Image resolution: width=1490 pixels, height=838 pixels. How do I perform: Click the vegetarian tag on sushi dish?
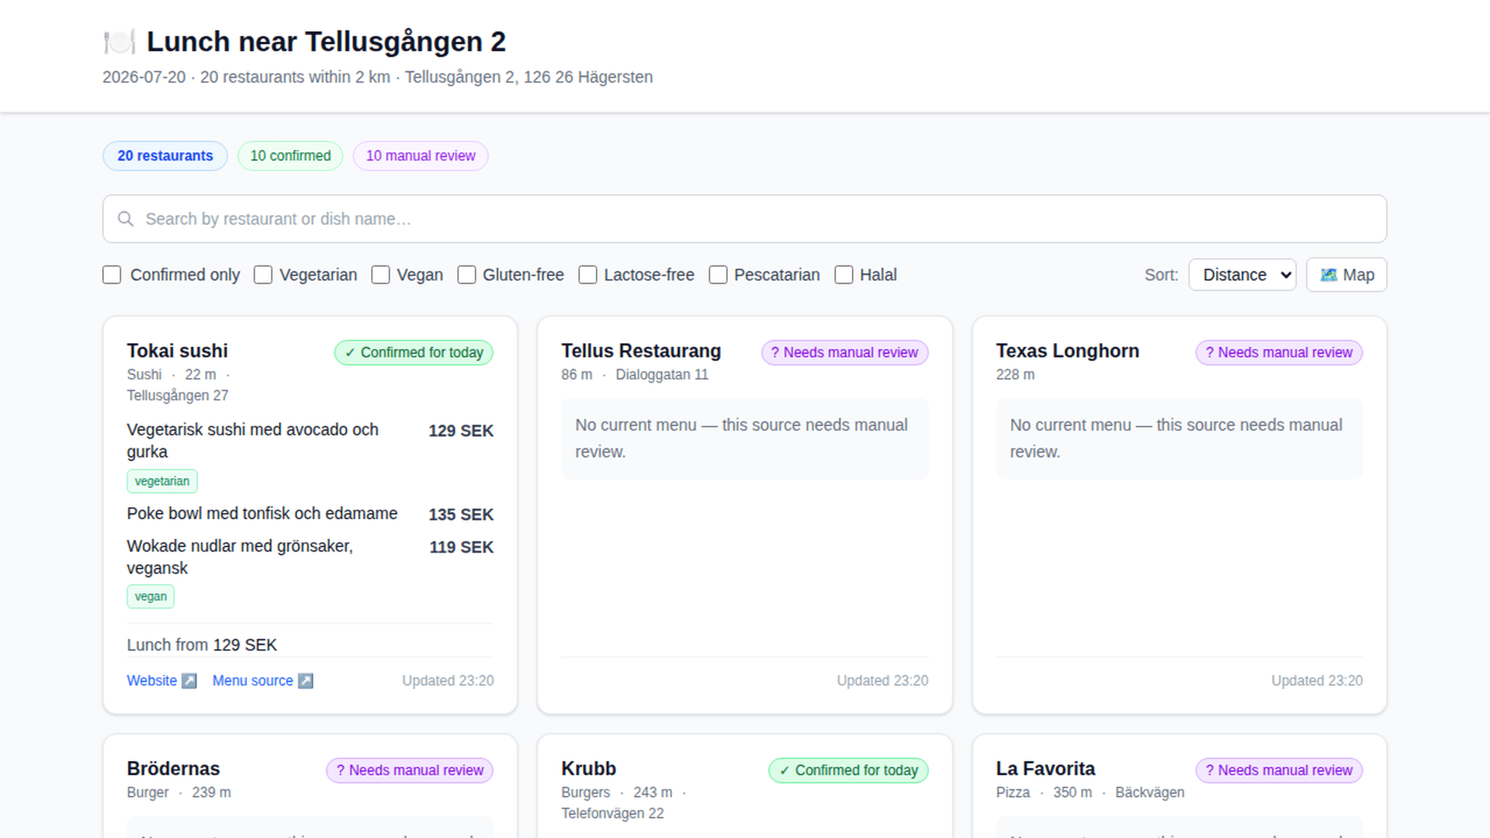[162, 481]
